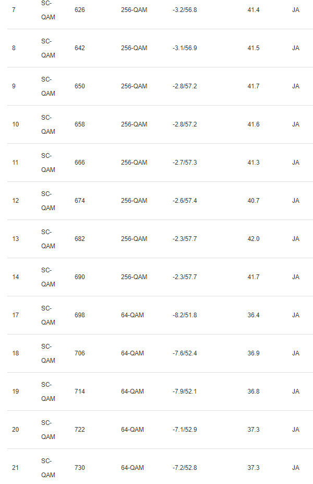313x484 pixels.
Task: Click the frequency value 626
Action: point(80,10)
